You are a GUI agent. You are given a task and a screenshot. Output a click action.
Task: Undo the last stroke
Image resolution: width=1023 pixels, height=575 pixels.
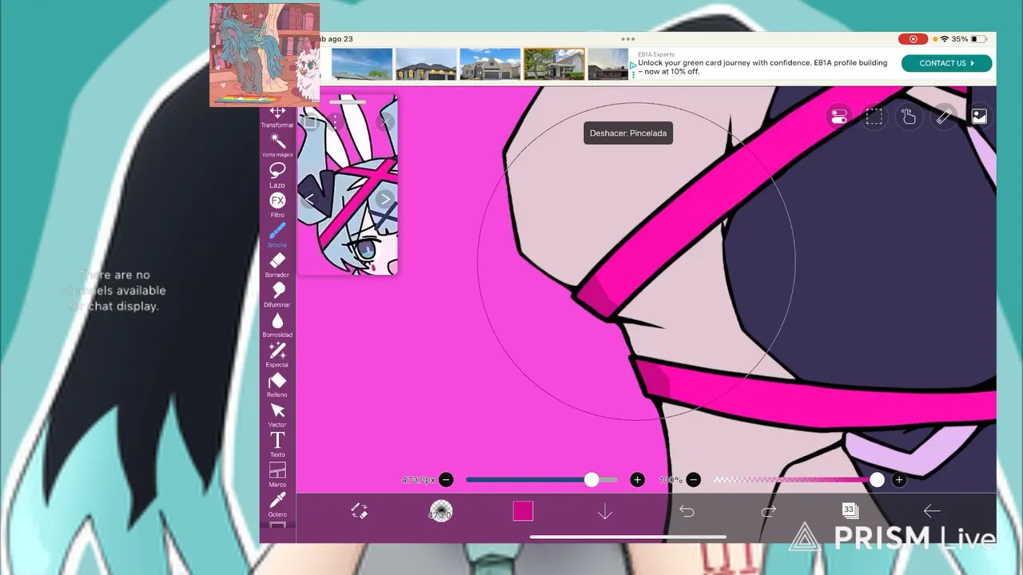(687, 511)
